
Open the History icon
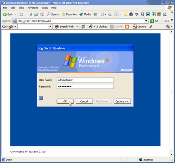pos(95,14)
